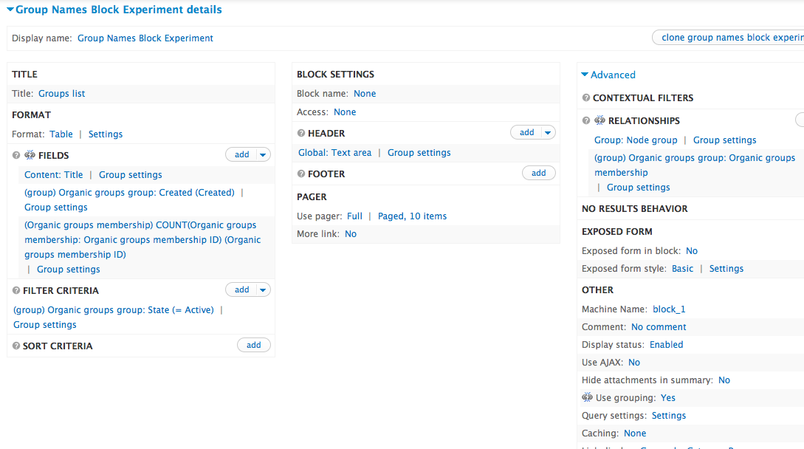Viewport: 804px width, 449px height.
Task: Open the Header add dropdown arrow
Action: 548,133
